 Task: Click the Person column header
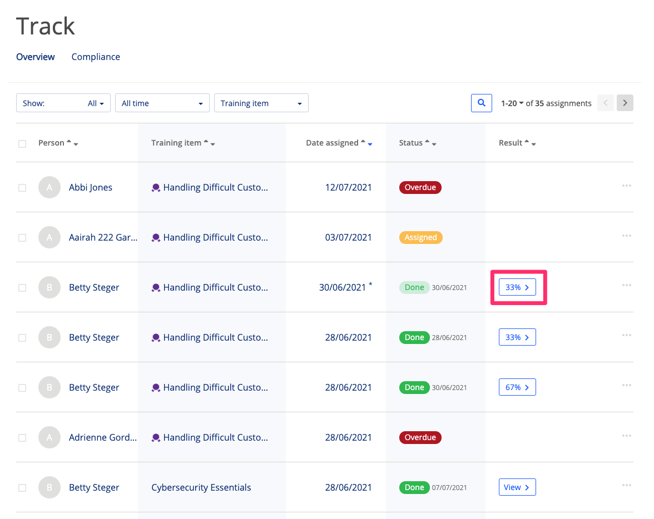51,143
